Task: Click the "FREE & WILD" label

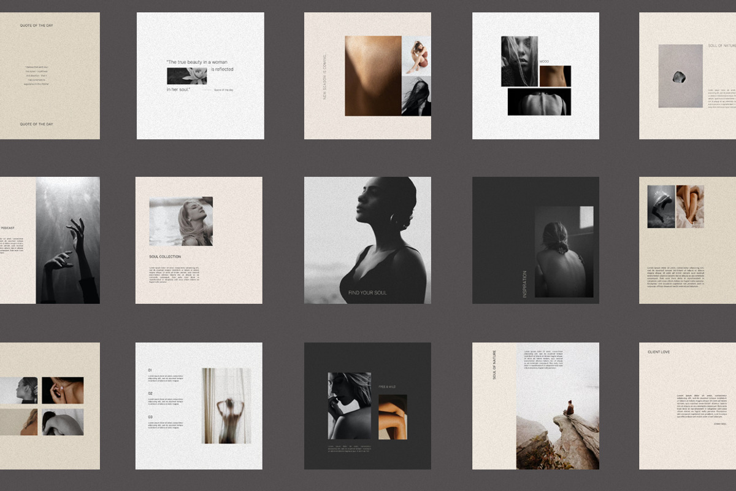Action: click(x=387, y=387)
